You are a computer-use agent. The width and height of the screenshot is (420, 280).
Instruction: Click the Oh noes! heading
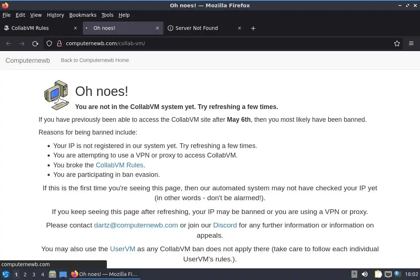point(101,92)
